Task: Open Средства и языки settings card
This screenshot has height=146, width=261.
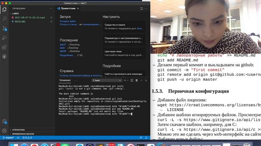Action: [124, 26]
